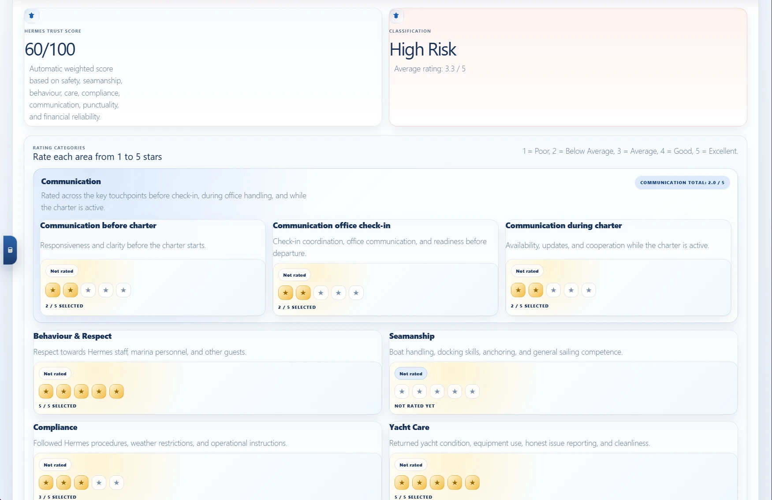The image size is (772, 500).
Task: Click the rating scale legend text
Action: [x=630, y=151]
